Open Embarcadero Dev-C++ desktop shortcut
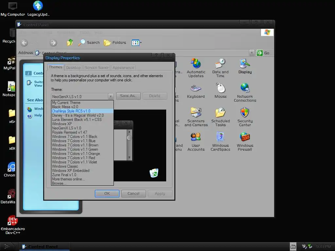The width and height of the screenshot is (335, 251). click(13, 225)
